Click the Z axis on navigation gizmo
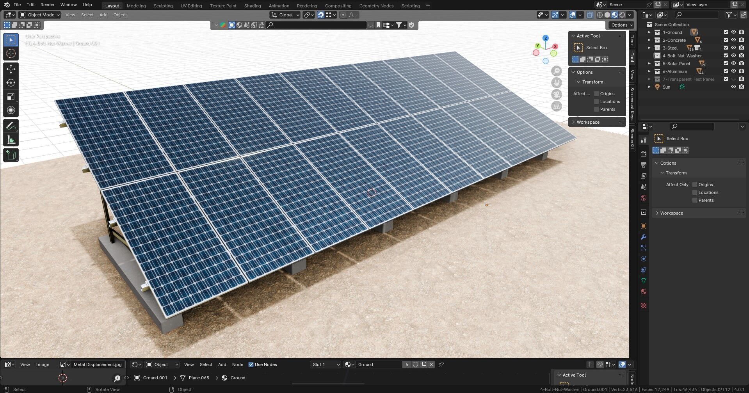This screenshot has width=749, height=393. tap(546, 38)
